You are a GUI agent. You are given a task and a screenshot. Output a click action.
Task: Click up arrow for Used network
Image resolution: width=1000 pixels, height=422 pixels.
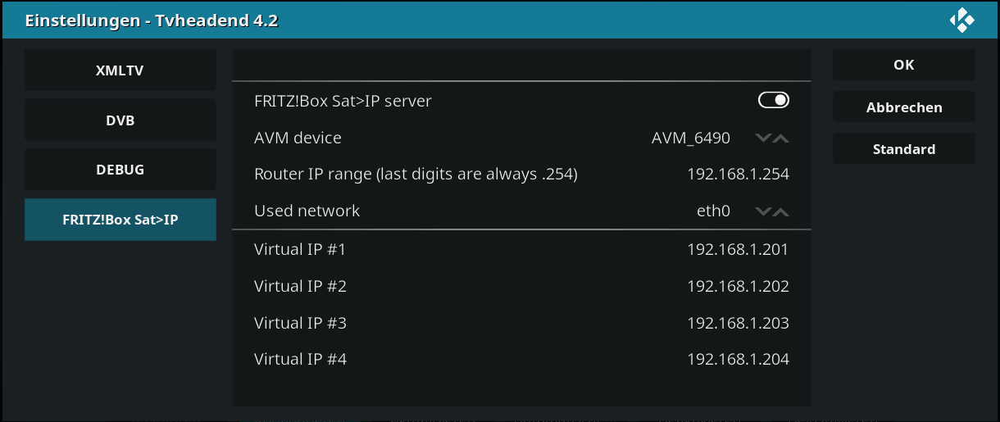click(x=781, y=211)
